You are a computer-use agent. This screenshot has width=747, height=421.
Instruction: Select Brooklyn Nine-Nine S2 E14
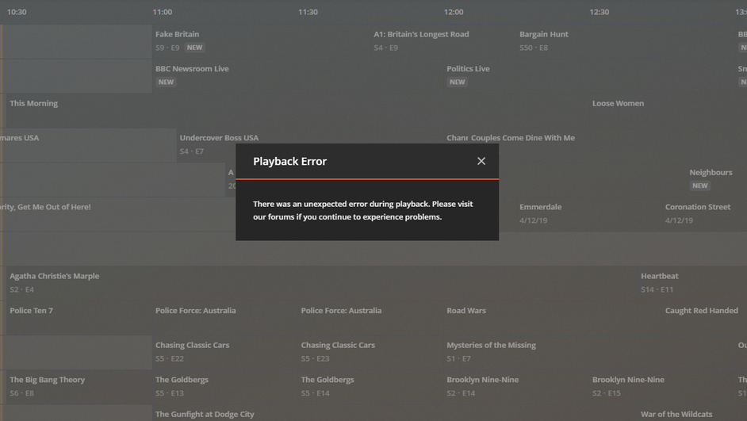coord(516,387)
